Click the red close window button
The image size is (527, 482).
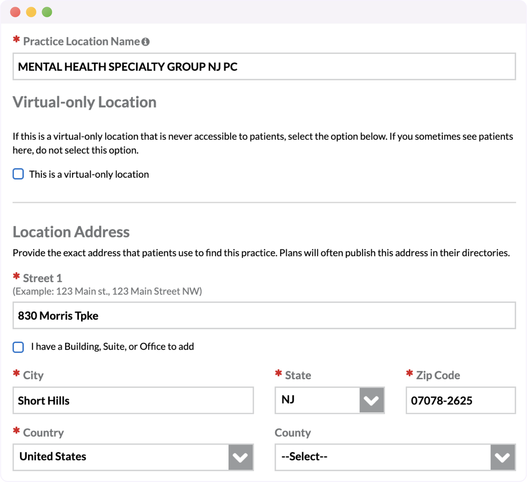[x=15, y=12]
